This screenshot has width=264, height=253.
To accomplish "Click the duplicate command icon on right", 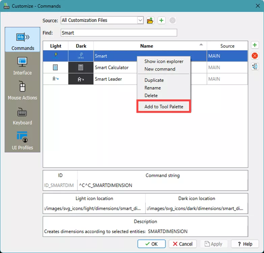I will pos(255,66).
